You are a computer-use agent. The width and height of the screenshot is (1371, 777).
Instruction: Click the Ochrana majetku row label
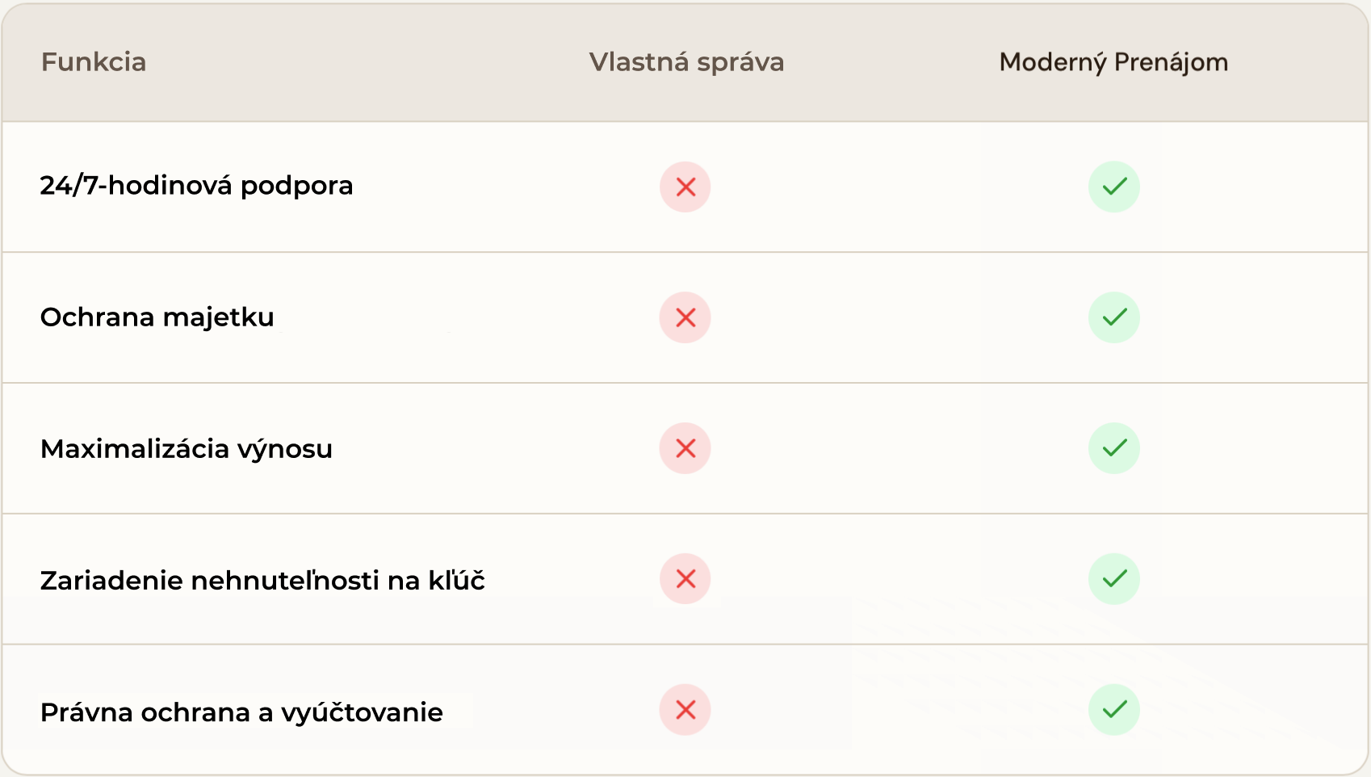pyautogui.click(x=157, y=317)
